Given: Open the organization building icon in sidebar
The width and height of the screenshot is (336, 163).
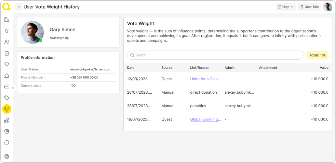Looking at the screenshot, I should point(7,20).
